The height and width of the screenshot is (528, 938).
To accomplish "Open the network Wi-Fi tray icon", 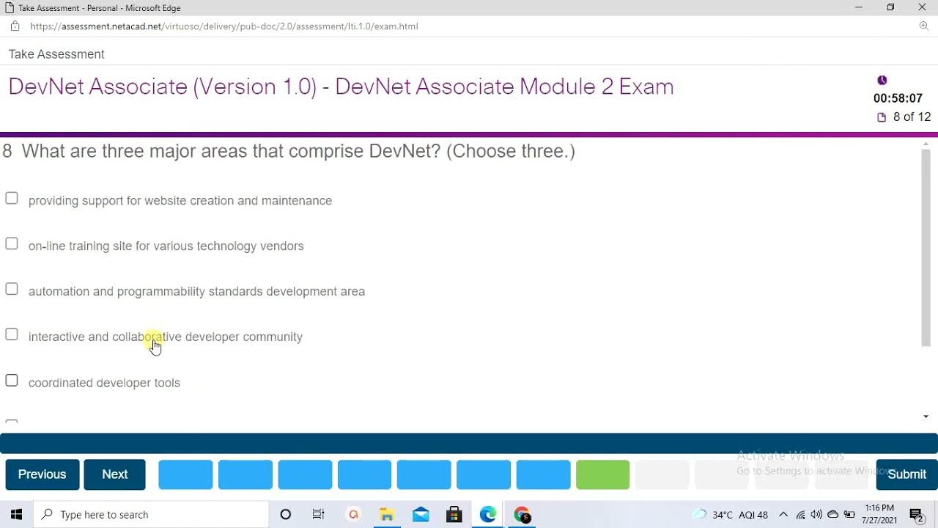I will pos(800,515).
